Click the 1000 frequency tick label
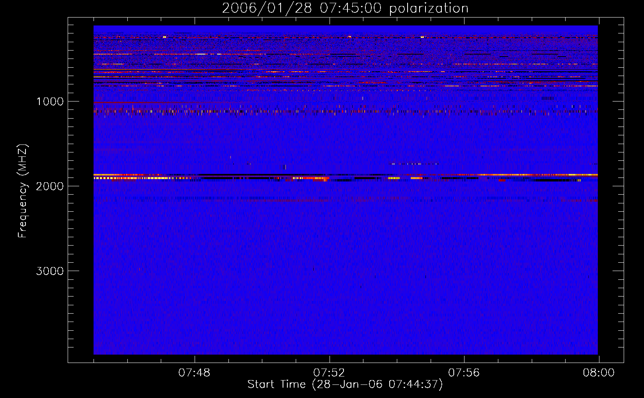 50,101
